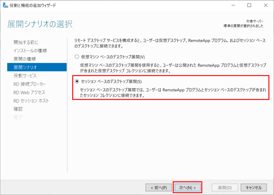Image resolution: width=274 pixels, height=195 pixels.
Task: Go to 確認 step
Action: click(18, 109)
